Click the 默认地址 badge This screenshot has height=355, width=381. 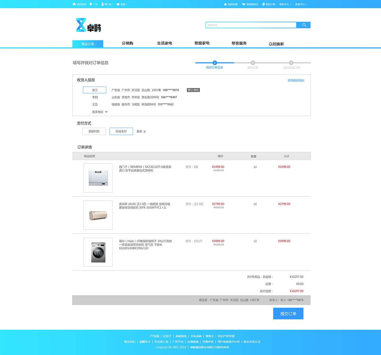[x=193, y=90]
